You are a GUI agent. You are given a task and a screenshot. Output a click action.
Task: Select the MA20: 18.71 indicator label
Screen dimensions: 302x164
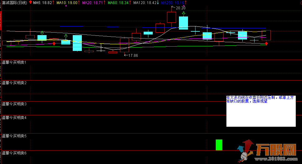[x=92, y=2]
